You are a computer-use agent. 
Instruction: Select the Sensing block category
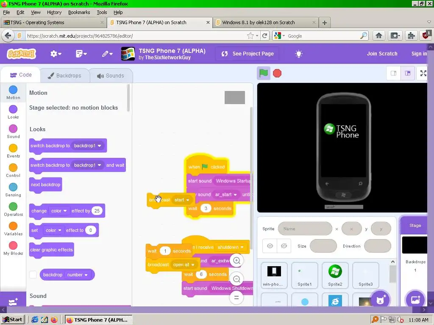[13, 190]
